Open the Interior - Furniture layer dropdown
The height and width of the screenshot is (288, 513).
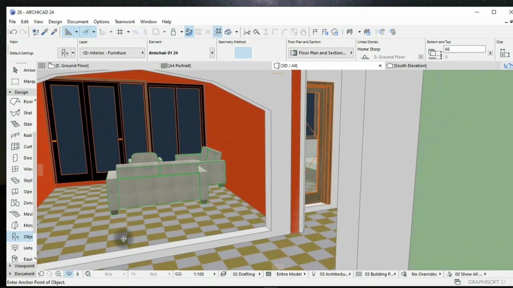(113, 53)
